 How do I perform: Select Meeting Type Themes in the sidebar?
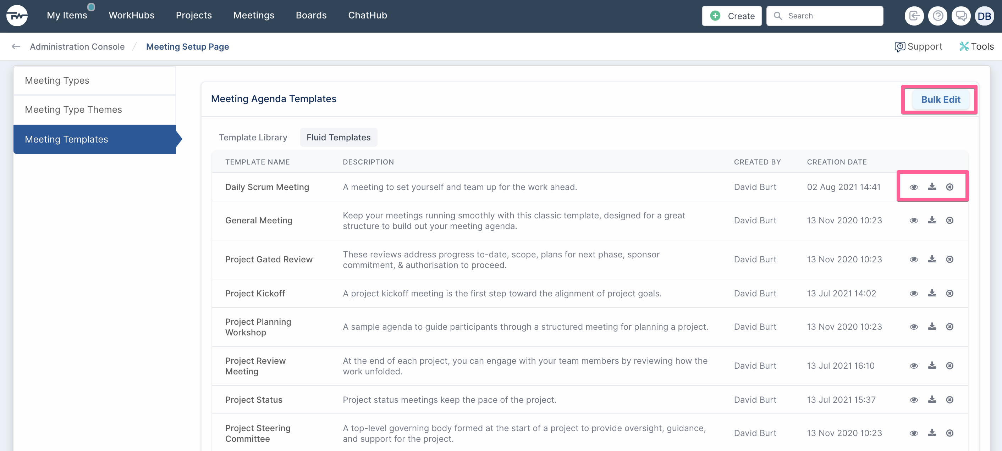tap(94, 110)
